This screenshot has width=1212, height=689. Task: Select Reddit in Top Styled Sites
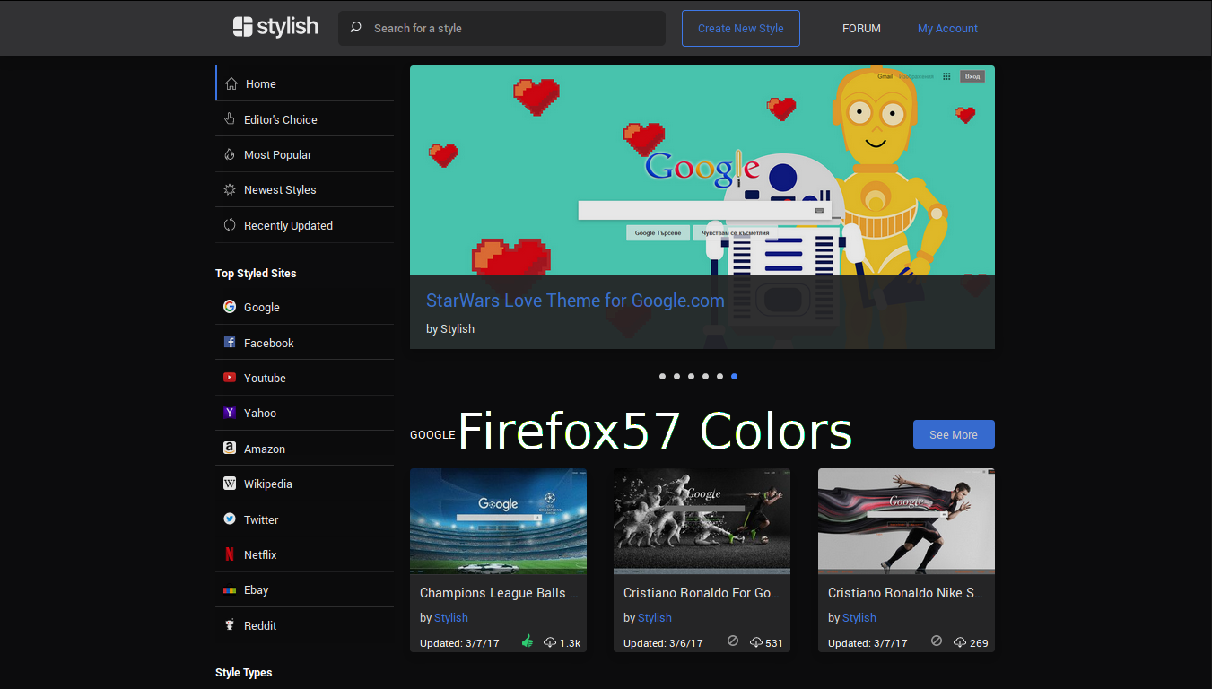304,625
